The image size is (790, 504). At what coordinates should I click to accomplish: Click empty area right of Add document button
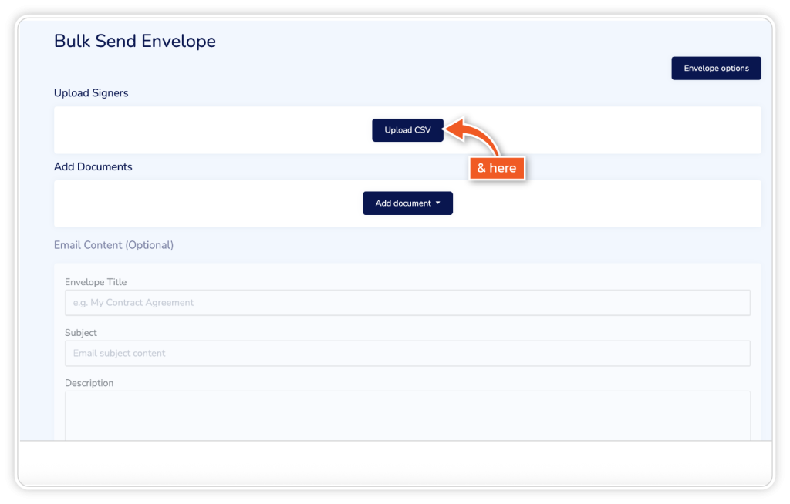[602, 203]
